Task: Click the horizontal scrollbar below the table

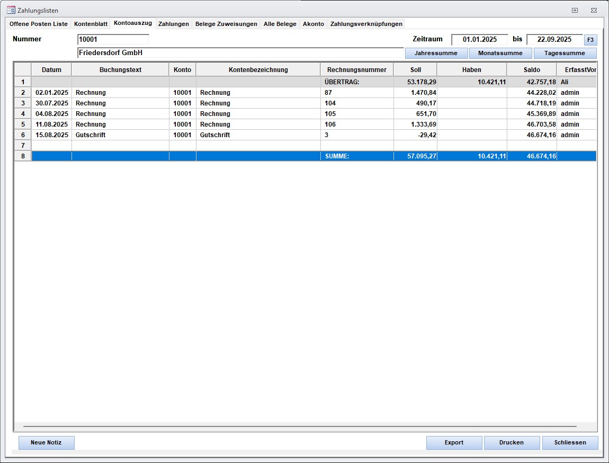Action: click(x=299, y=426)
